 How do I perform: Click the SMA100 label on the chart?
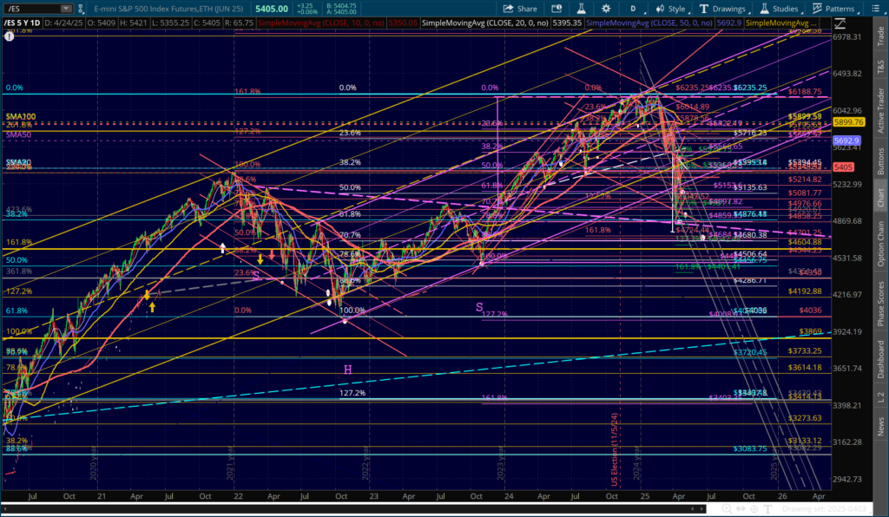(21, 116)
